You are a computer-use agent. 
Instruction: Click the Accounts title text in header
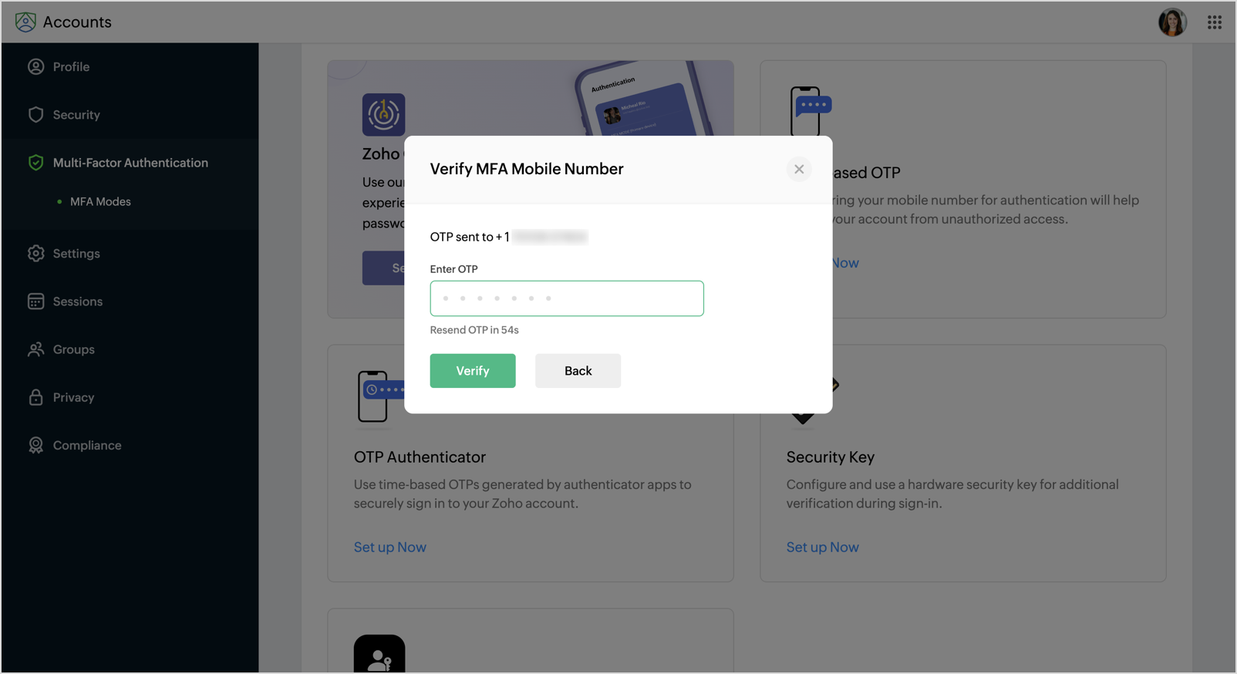click(x=77, y=22)
